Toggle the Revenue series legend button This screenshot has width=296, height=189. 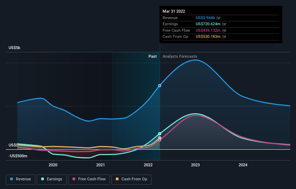coord(21,179)
